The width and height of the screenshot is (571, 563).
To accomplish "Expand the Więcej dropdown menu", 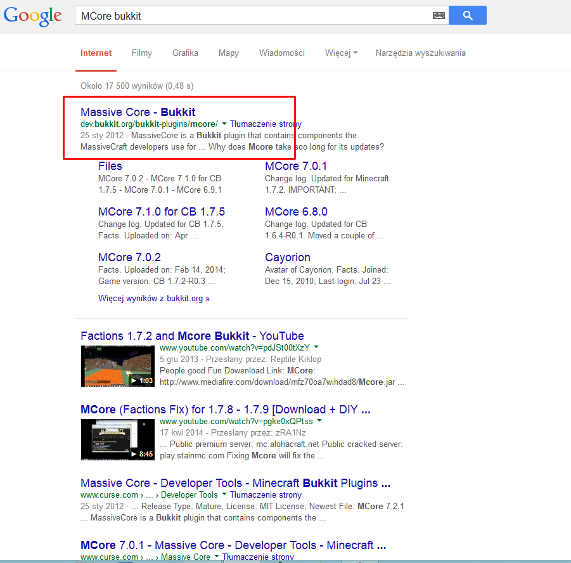I will tap(341, 53).
